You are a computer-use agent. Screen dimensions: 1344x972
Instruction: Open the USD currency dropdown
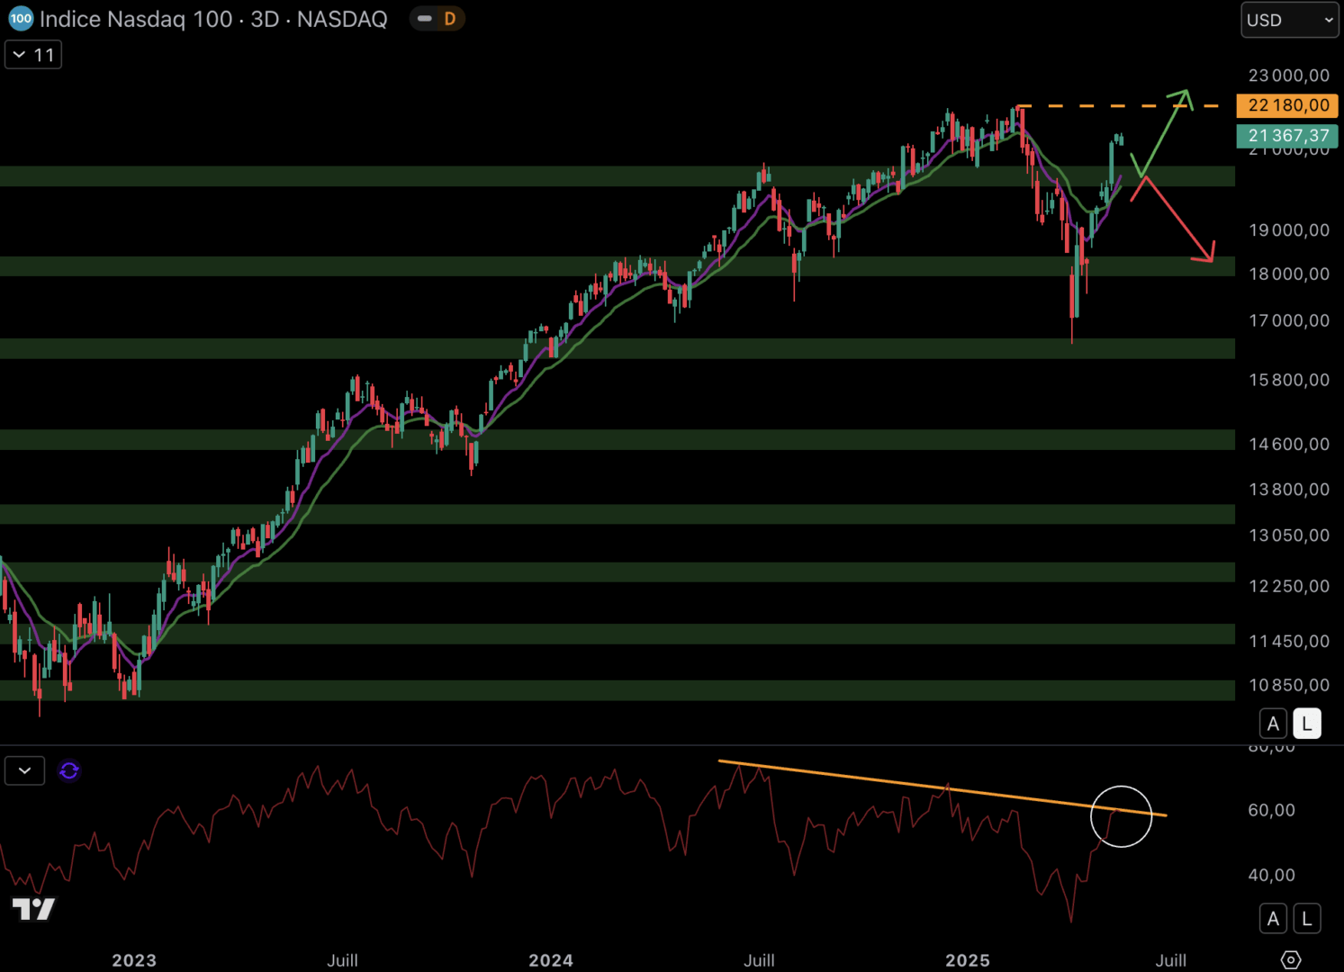[1290, 20]
